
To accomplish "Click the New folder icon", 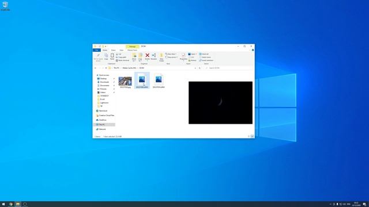I will coord(161,57).
